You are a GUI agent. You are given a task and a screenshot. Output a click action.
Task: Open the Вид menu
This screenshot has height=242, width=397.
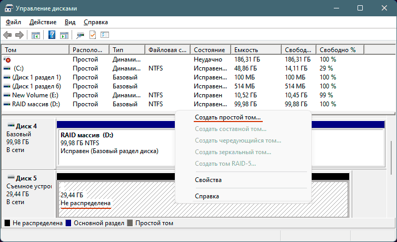(x=70, y=22)
